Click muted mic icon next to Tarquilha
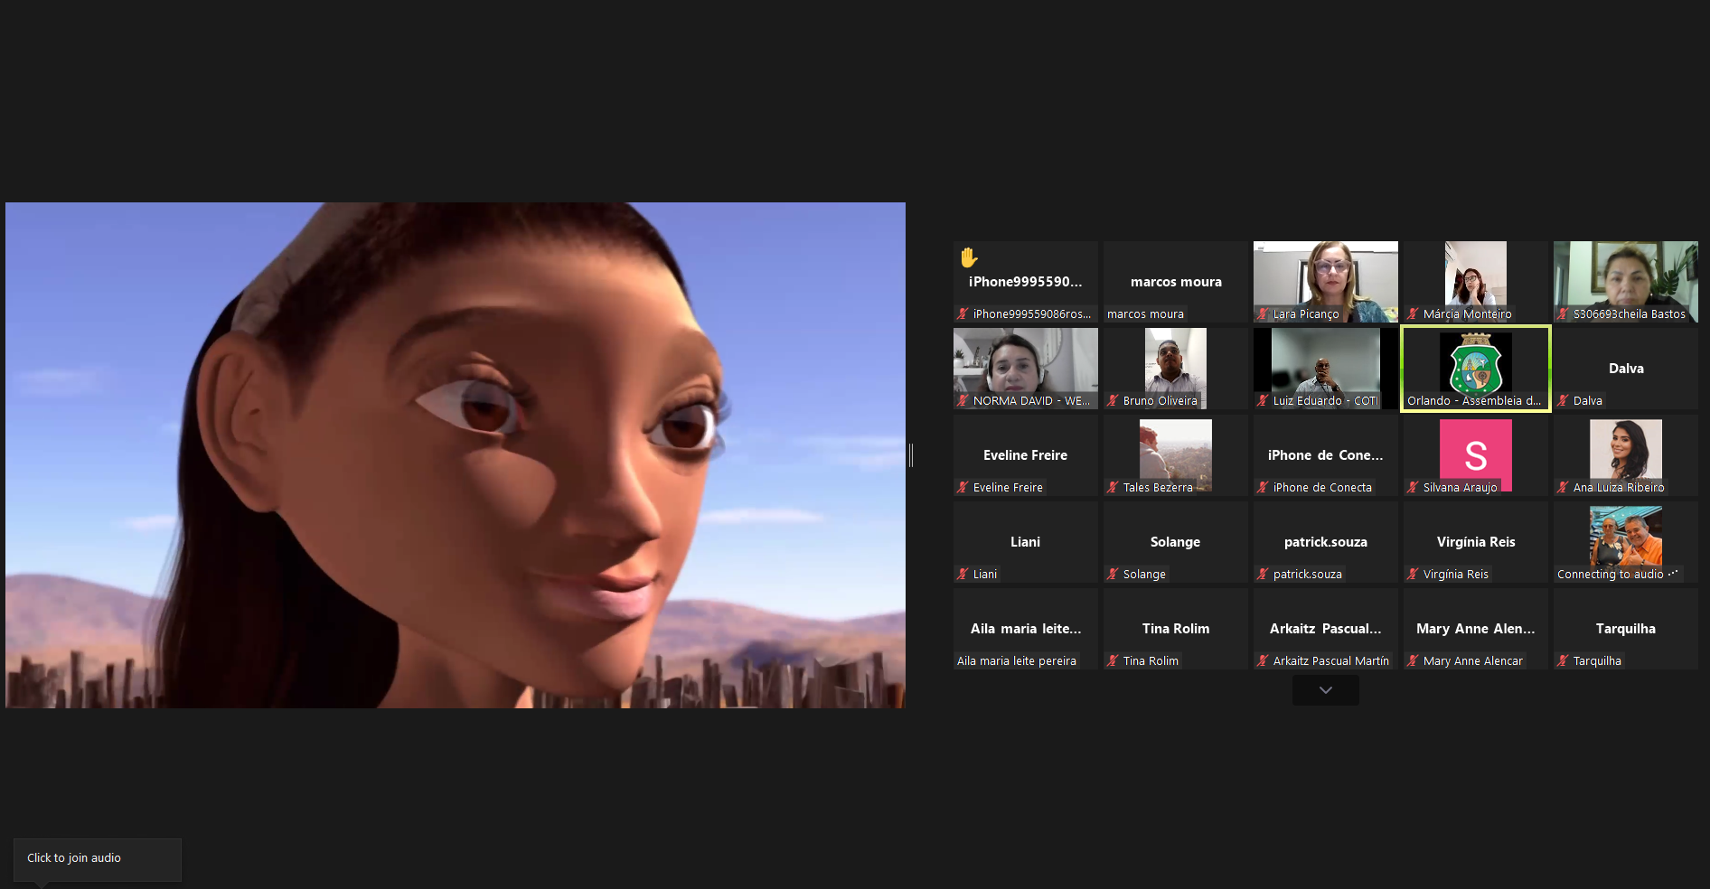The height and width of the screenshot is (889, 1710). pos(1563,661)
